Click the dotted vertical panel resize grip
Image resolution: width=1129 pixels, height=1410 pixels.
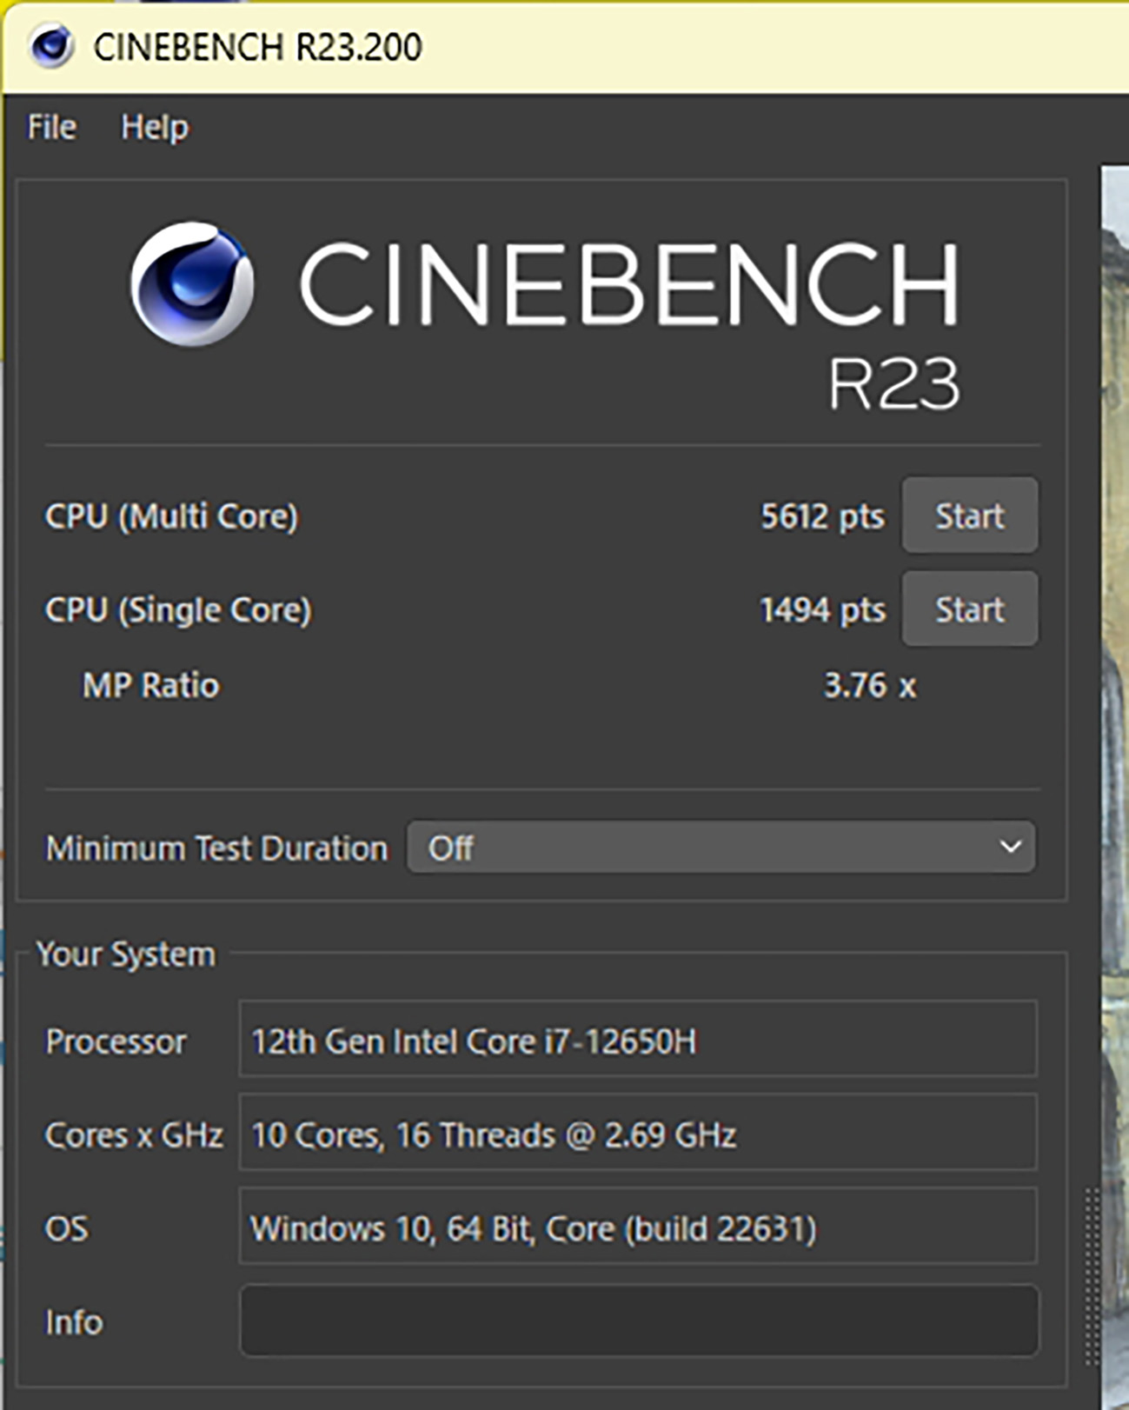1092,1274
